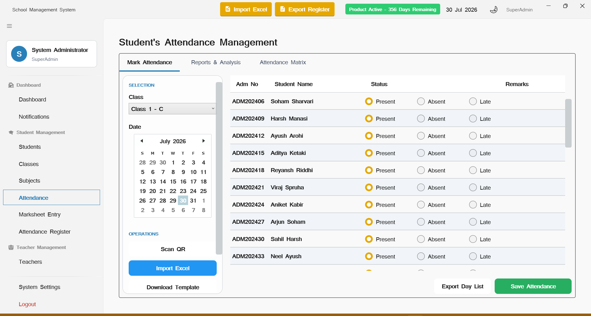The width and height of the screenshot is (591, 316).
Task: Go to next month in calendar
Action: point(203,141)
